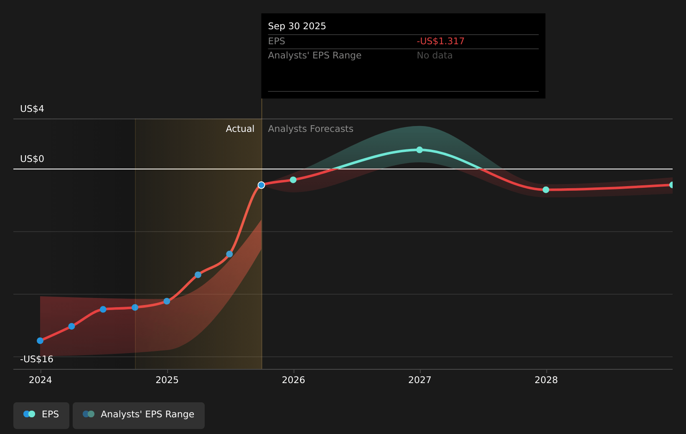Click the 2026 x-axis year label
The image size is (686, 434).
[x=293, y=380]
